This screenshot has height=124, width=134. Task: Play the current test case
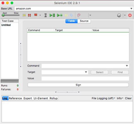click(x=60, y=15)
